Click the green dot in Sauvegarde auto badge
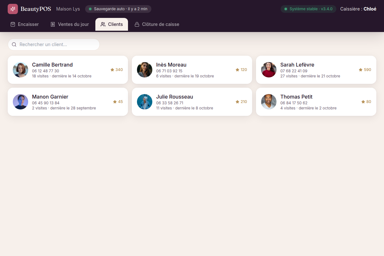384x256 pixels. point(90,9)
